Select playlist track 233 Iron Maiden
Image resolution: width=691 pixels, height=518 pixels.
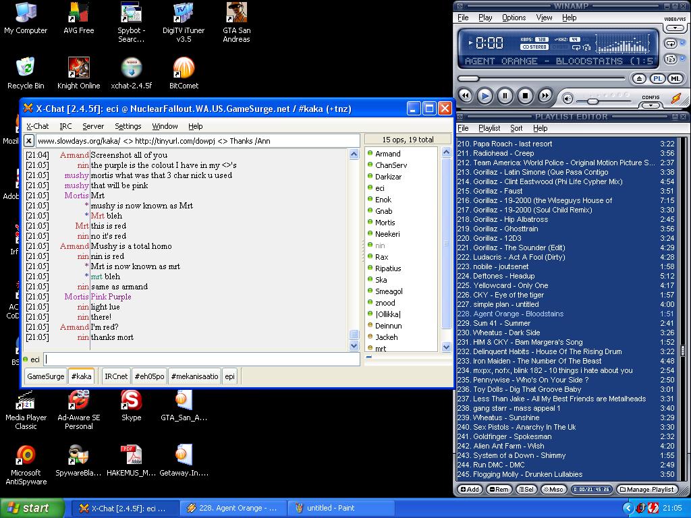566,361
